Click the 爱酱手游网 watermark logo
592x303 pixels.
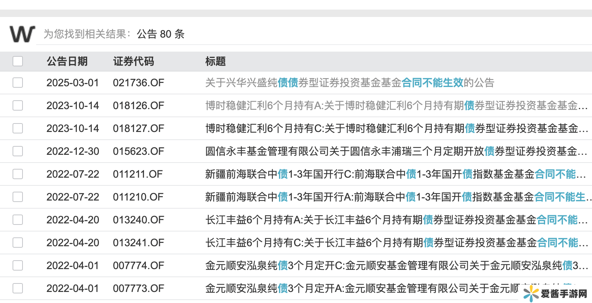coord(555,293)
